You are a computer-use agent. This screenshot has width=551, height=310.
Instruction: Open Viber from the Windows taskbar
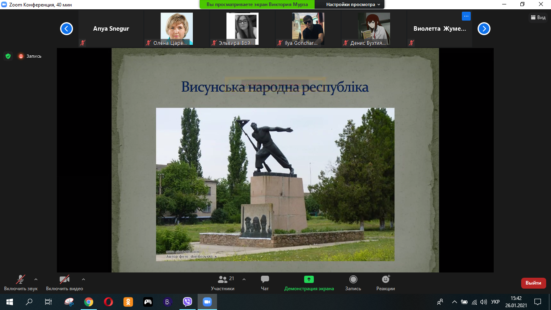pyautogui.click(x=188, y=302)
